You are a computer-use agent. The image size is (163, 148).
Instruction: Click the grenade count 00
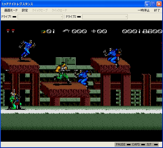point(102,31)
